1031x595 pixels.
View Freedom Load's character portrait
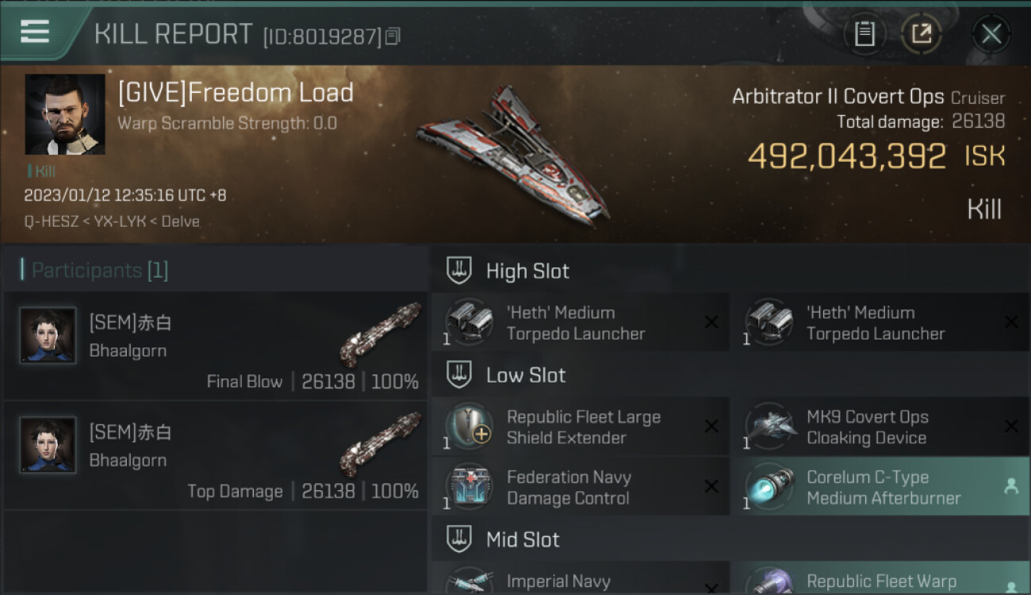65,114
